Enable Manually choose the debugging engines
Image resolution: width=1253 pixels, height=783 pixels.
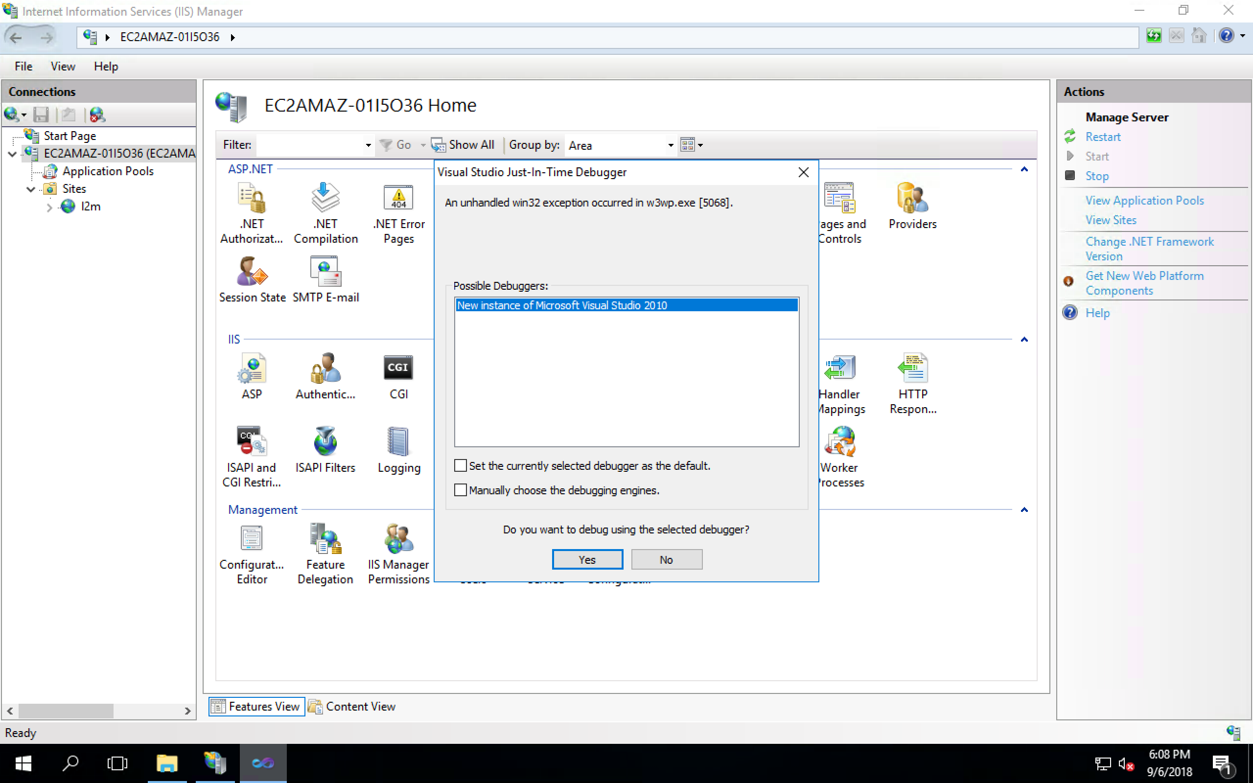(x=461, y=489)
